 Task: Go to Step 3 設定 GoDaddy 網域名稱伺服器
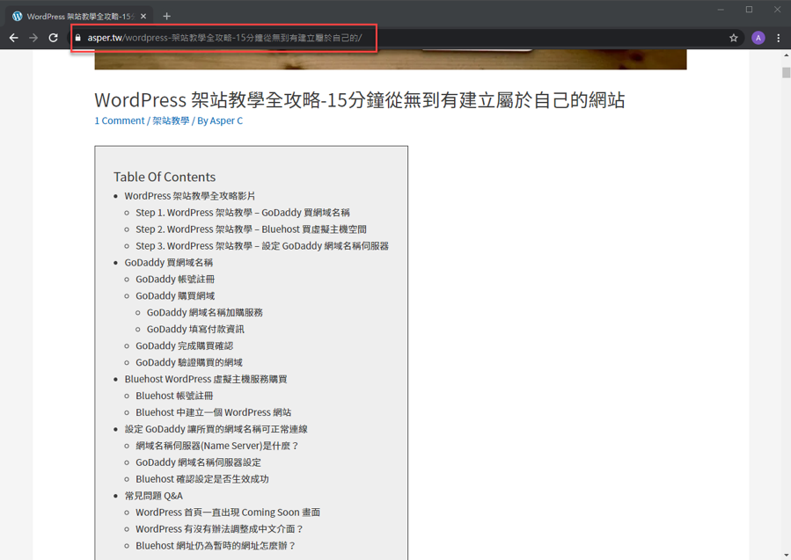click(x=262, y=246)
